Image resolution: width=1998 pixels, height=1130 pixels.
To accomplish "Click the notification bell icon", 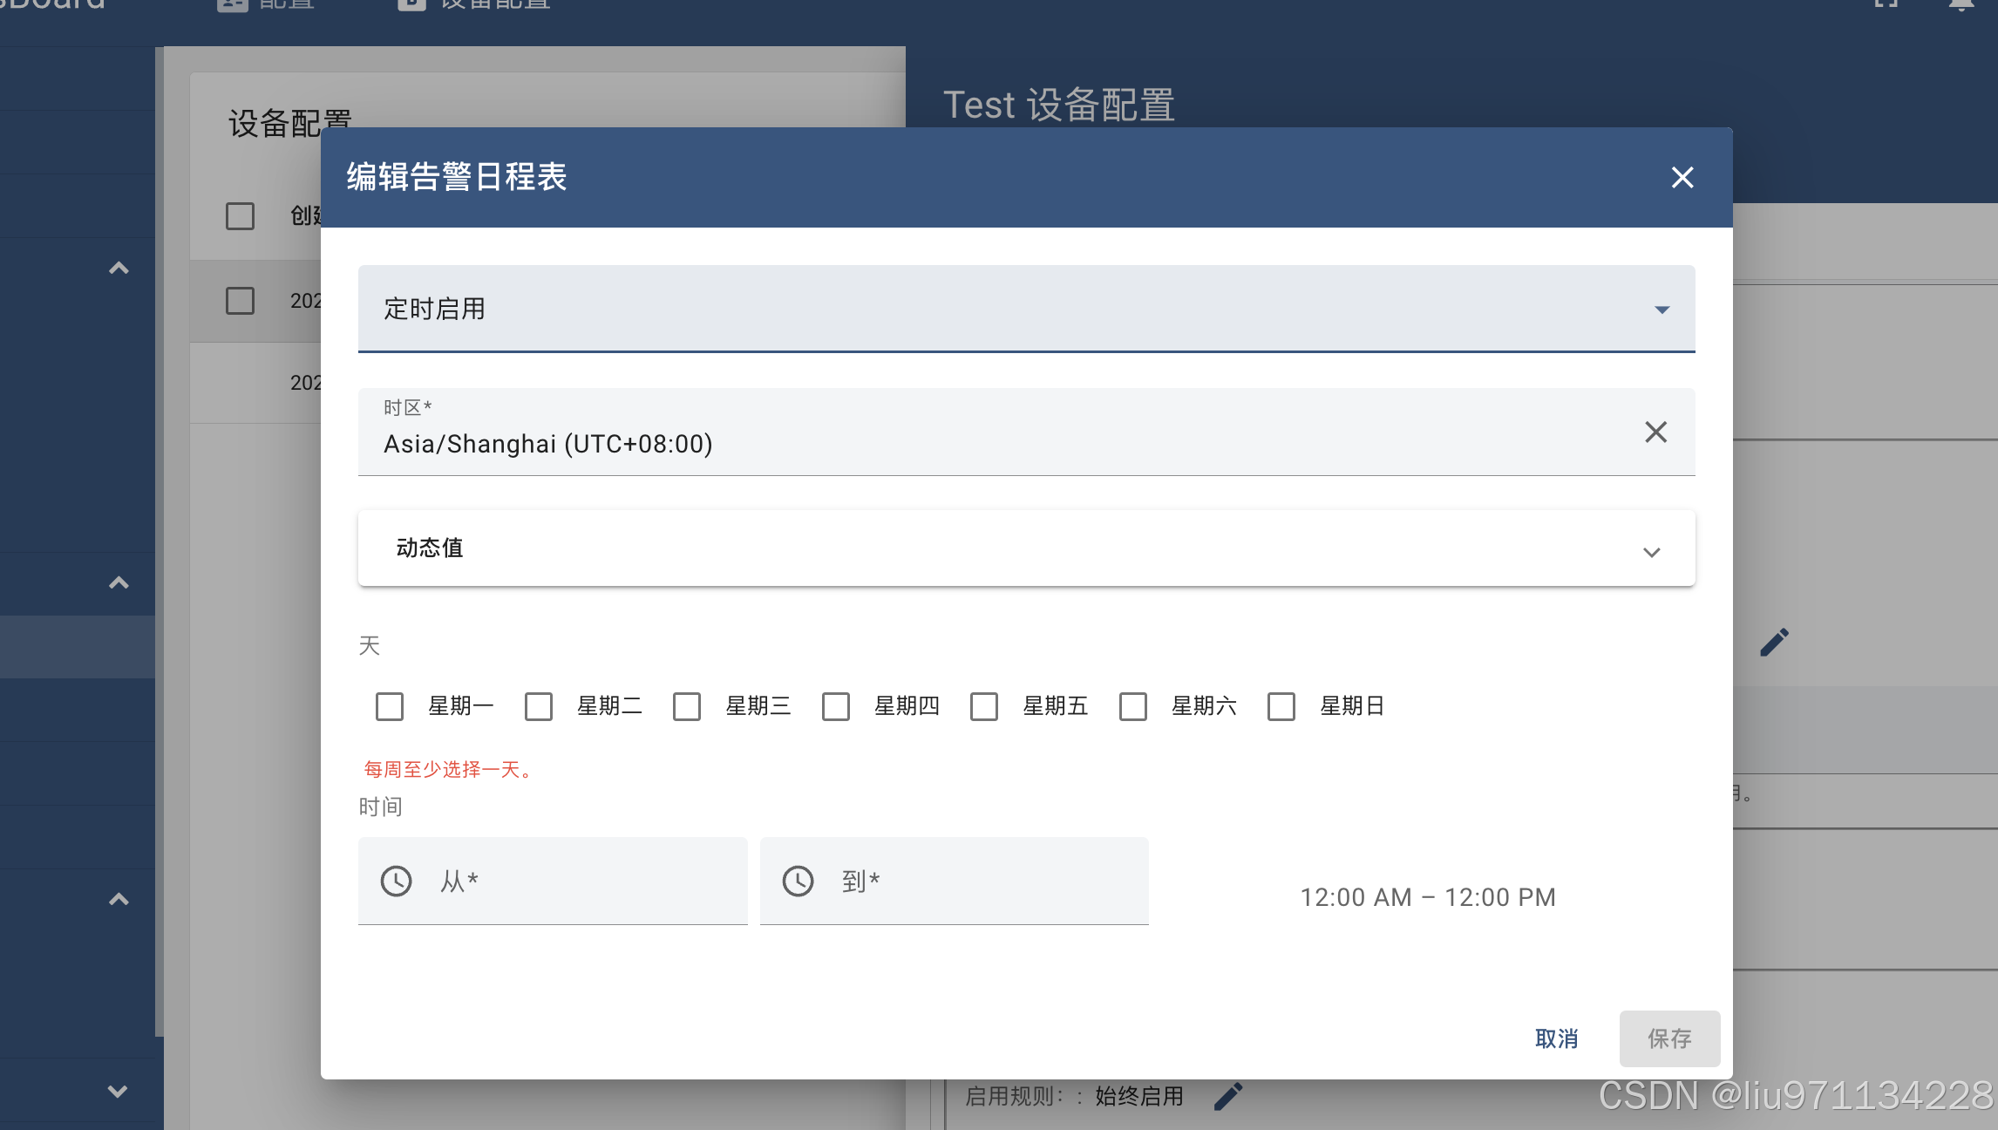I will 1961,5.
